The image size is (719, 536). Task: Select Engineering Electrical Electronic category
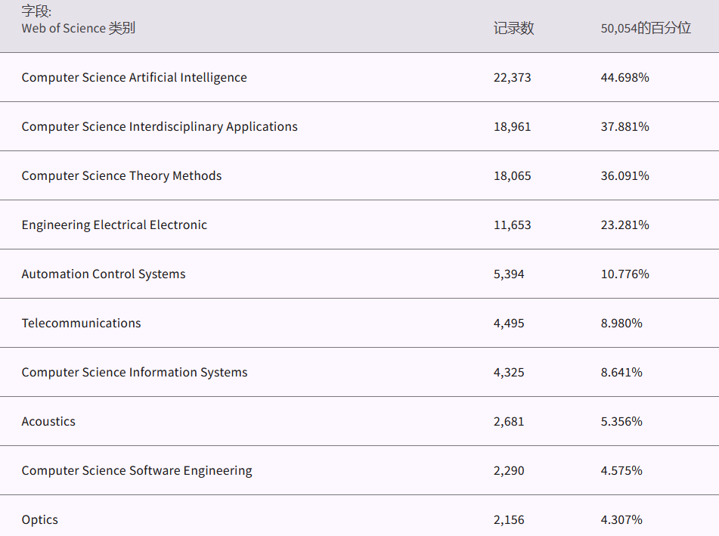(114, 225)
